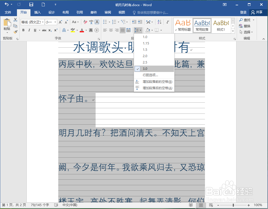Select 1.5 line spacing option
268x209 pixels.
[145, 49]
